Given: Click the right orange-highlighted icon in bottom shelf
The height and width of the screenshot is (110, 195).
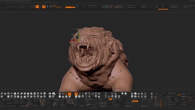Looking at the screenshot, I should click(x=76, y=94).
